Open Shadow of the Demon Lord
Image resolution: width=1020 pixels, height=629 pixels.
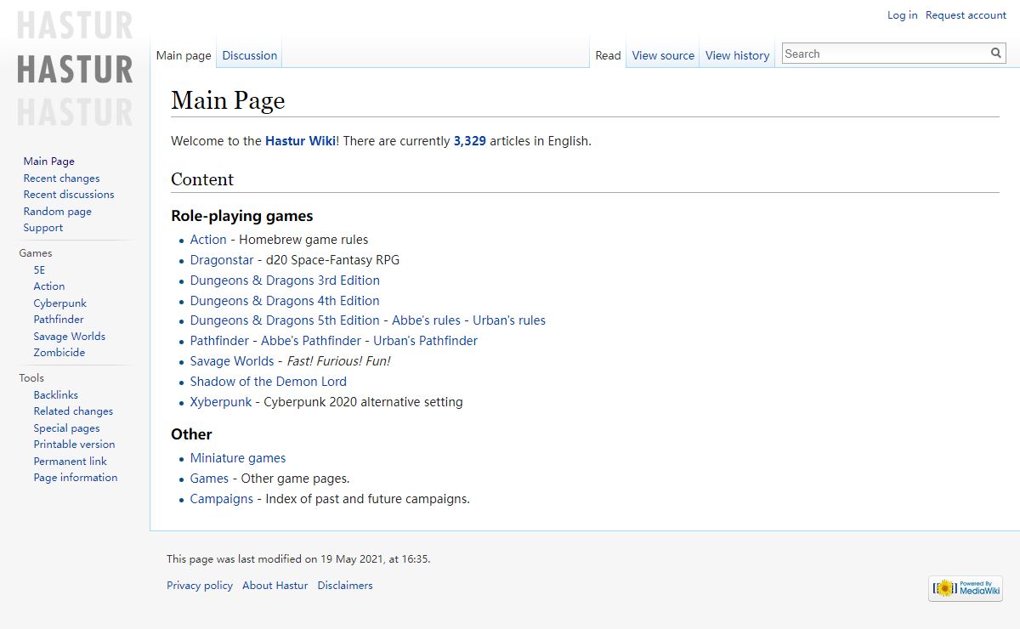[269, 382]
